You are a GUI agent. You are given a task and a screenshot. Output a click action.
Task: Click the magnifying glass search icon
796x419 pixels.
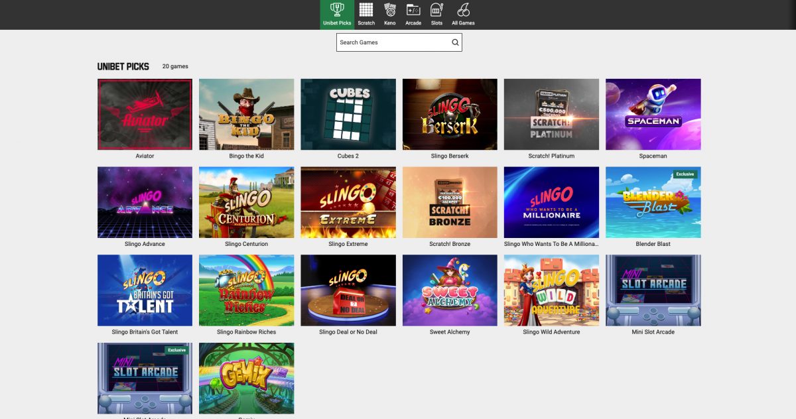tap(455, 42)
